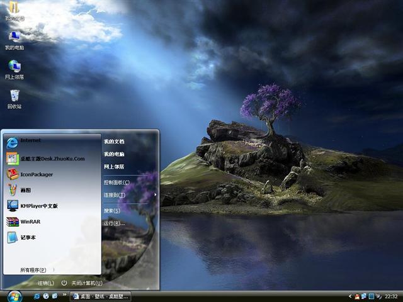Viewport: 403px width, 302px height.
Task: Show hidden tray icons arrow
Action: (350, 296)
